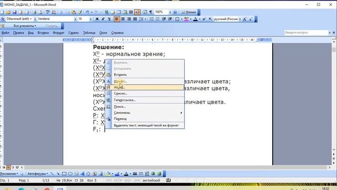Screen dimensions: 337x190
Task: Open русский (Россия) language dropdown
Action: (240, 19)
